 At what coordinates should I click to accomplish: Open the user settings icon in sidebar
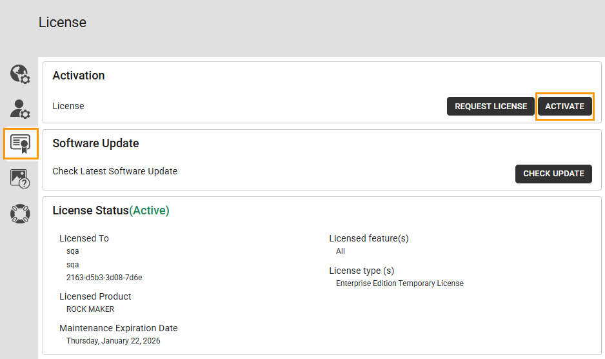(x=20, y=108)
